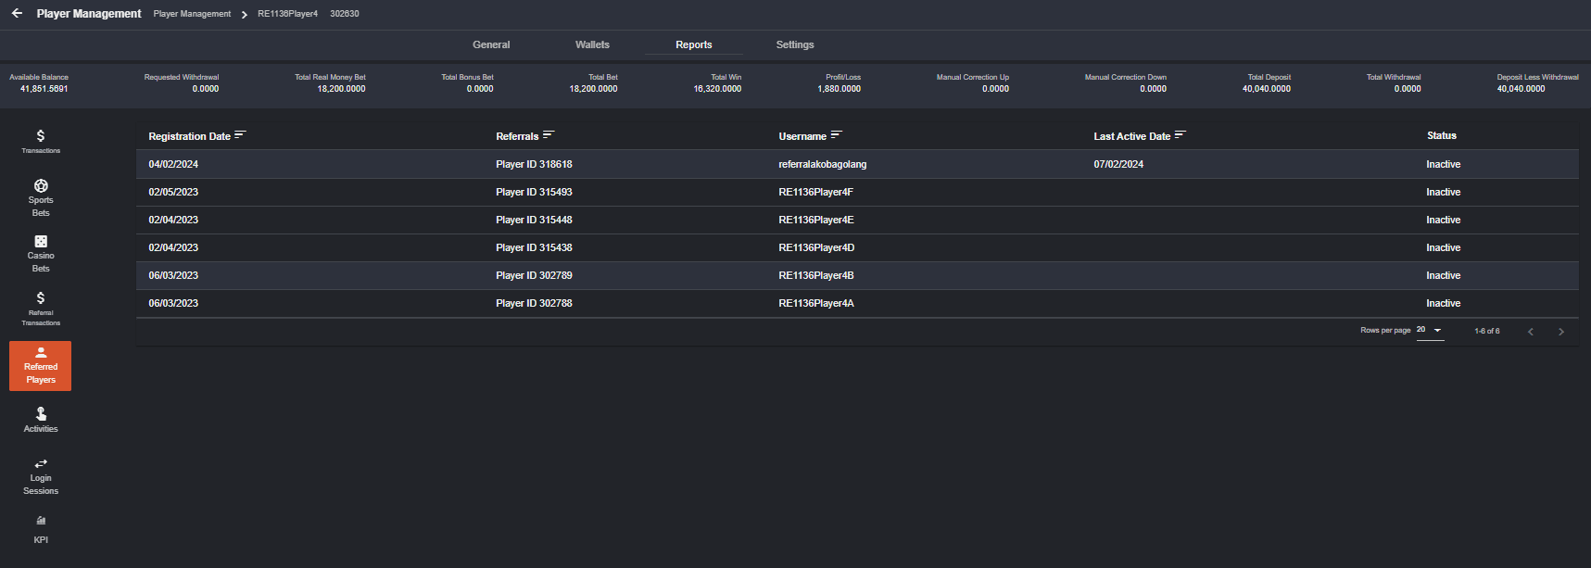Click Total Win value 16,320.0000
The image size is (1591, 568).
click(x=717, y=89)
